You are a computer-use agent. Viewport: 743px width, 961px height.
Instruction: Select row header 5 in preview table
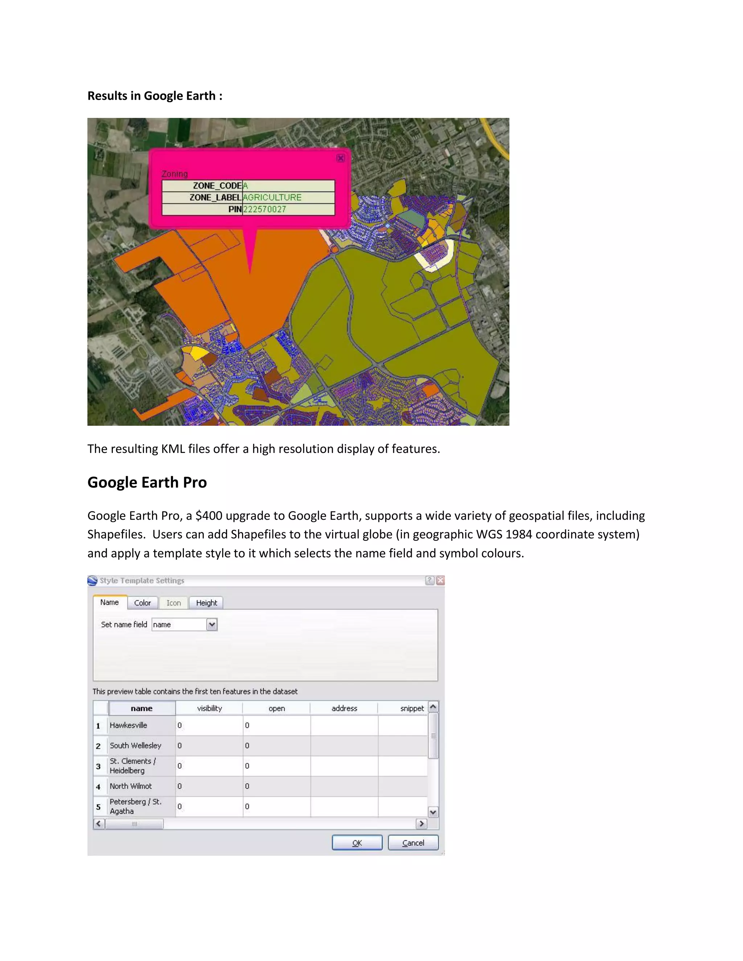pyautogui.click(x=100, y=807)
